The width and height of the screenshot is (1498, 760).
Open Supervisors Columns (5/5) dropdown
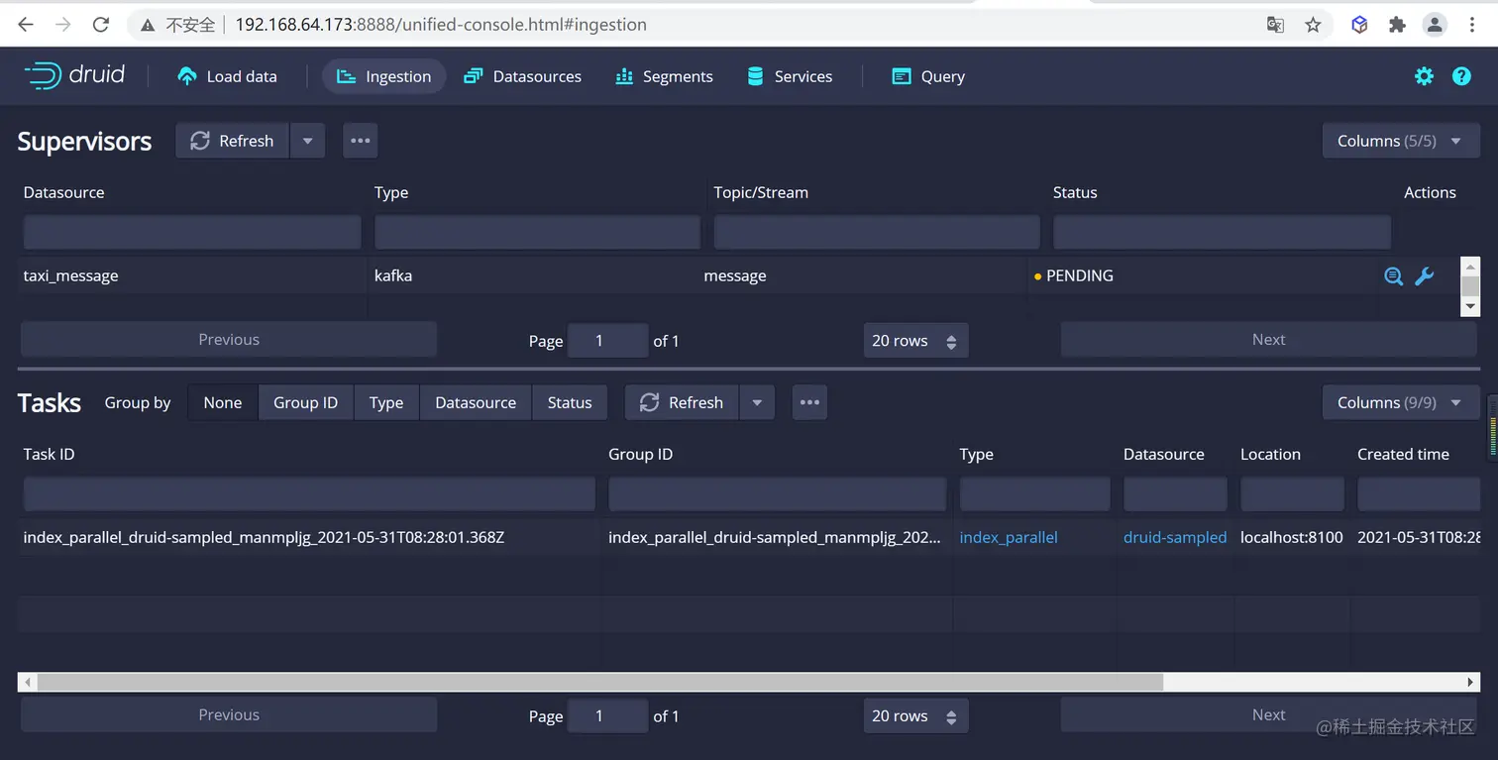pyautogui.click(x=1401, y=141)
